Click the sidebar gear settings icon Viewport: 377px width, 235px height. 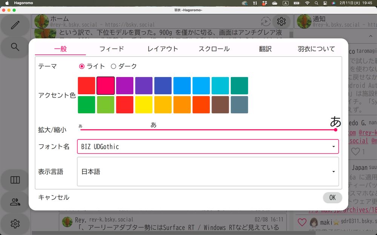[x=15, y=224]
